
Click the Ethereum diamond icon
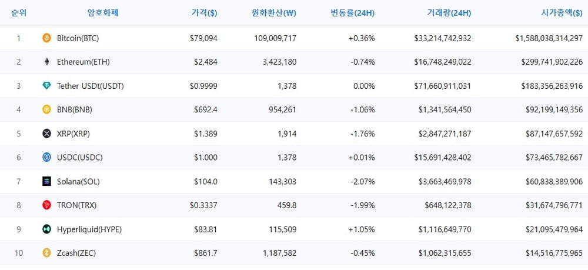(x=46, y=62)
